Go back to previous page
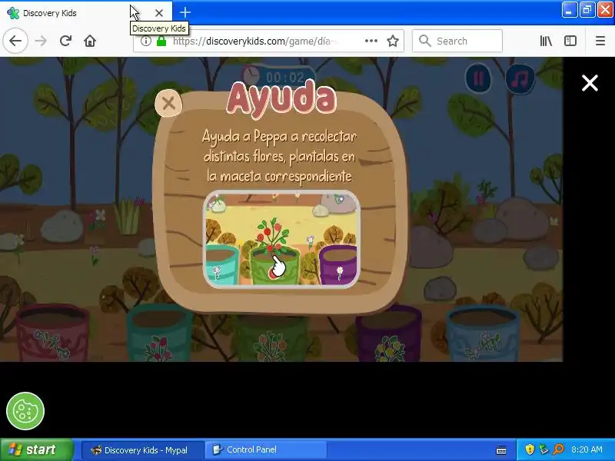The height and width of the screenshot is (461, 615). pos(15,41)
